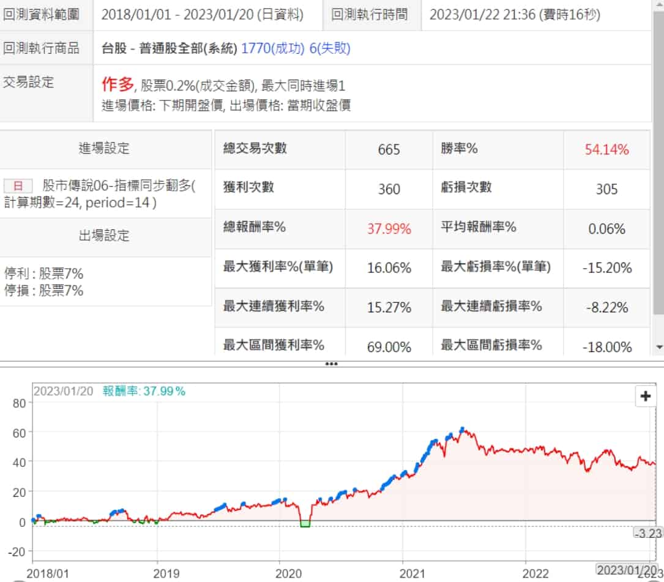This screenshot has width=664, height=582.
Task: Click the 停利 : 股票7% take-profit setting
Action: tap(43, 274)
